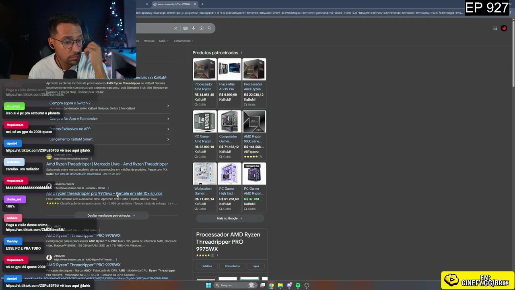Click the browser address bar URL
The image size is (515, 290).
(x=300, y=13)
